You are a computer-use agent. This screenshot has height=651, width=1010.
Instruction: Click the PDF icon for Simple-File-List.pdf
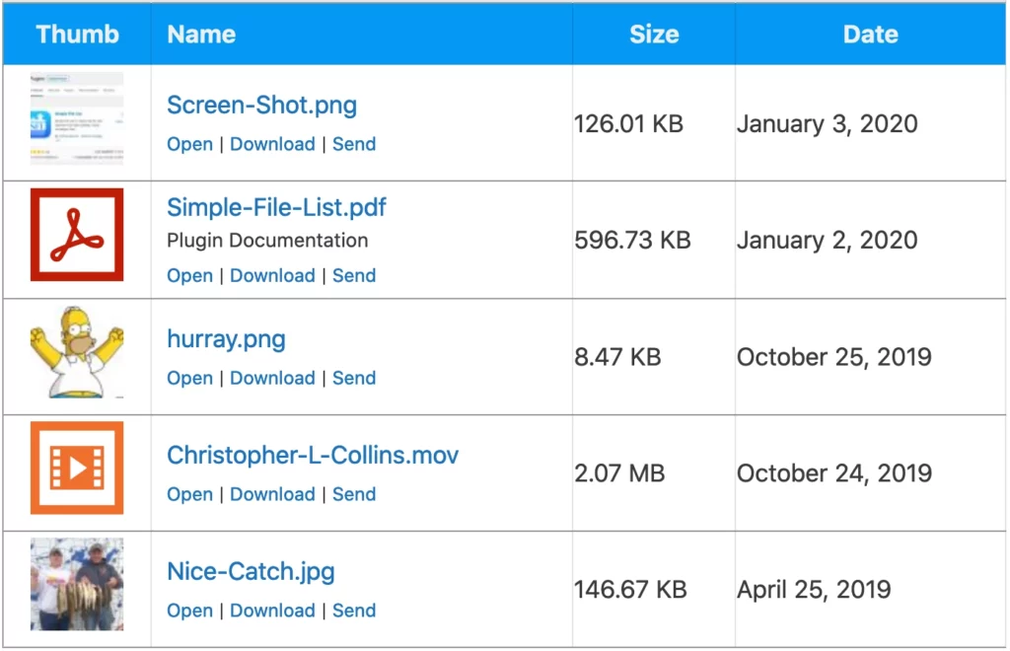[77, 237]
